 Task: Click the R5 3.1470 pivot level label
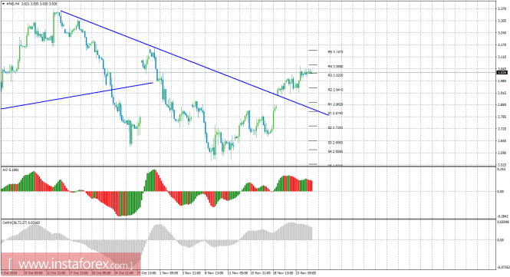pyautogui.click(x=335, y=51)
